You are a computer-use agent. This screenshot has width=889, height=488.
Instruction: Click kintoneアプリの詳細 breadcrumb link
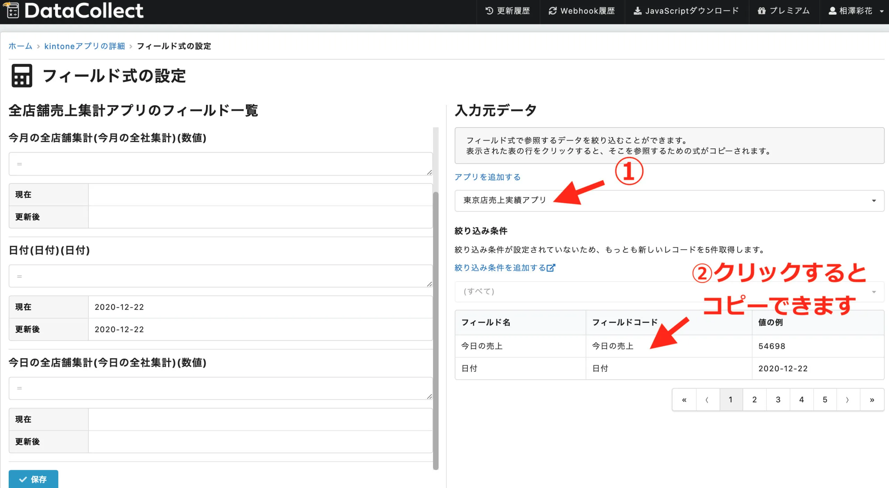[x=84, y=46]
